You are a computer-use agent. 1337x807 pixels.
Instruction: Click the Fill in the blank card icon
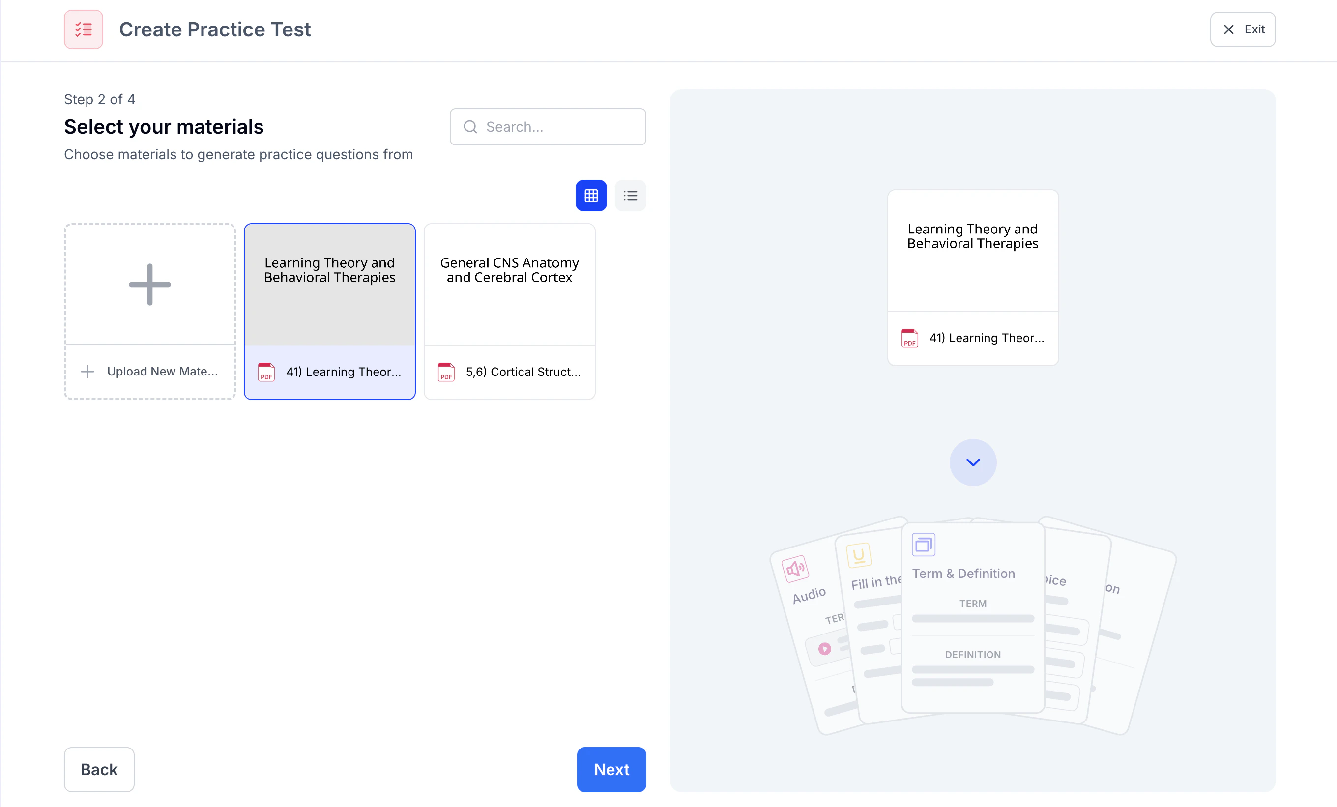(858, 555)
